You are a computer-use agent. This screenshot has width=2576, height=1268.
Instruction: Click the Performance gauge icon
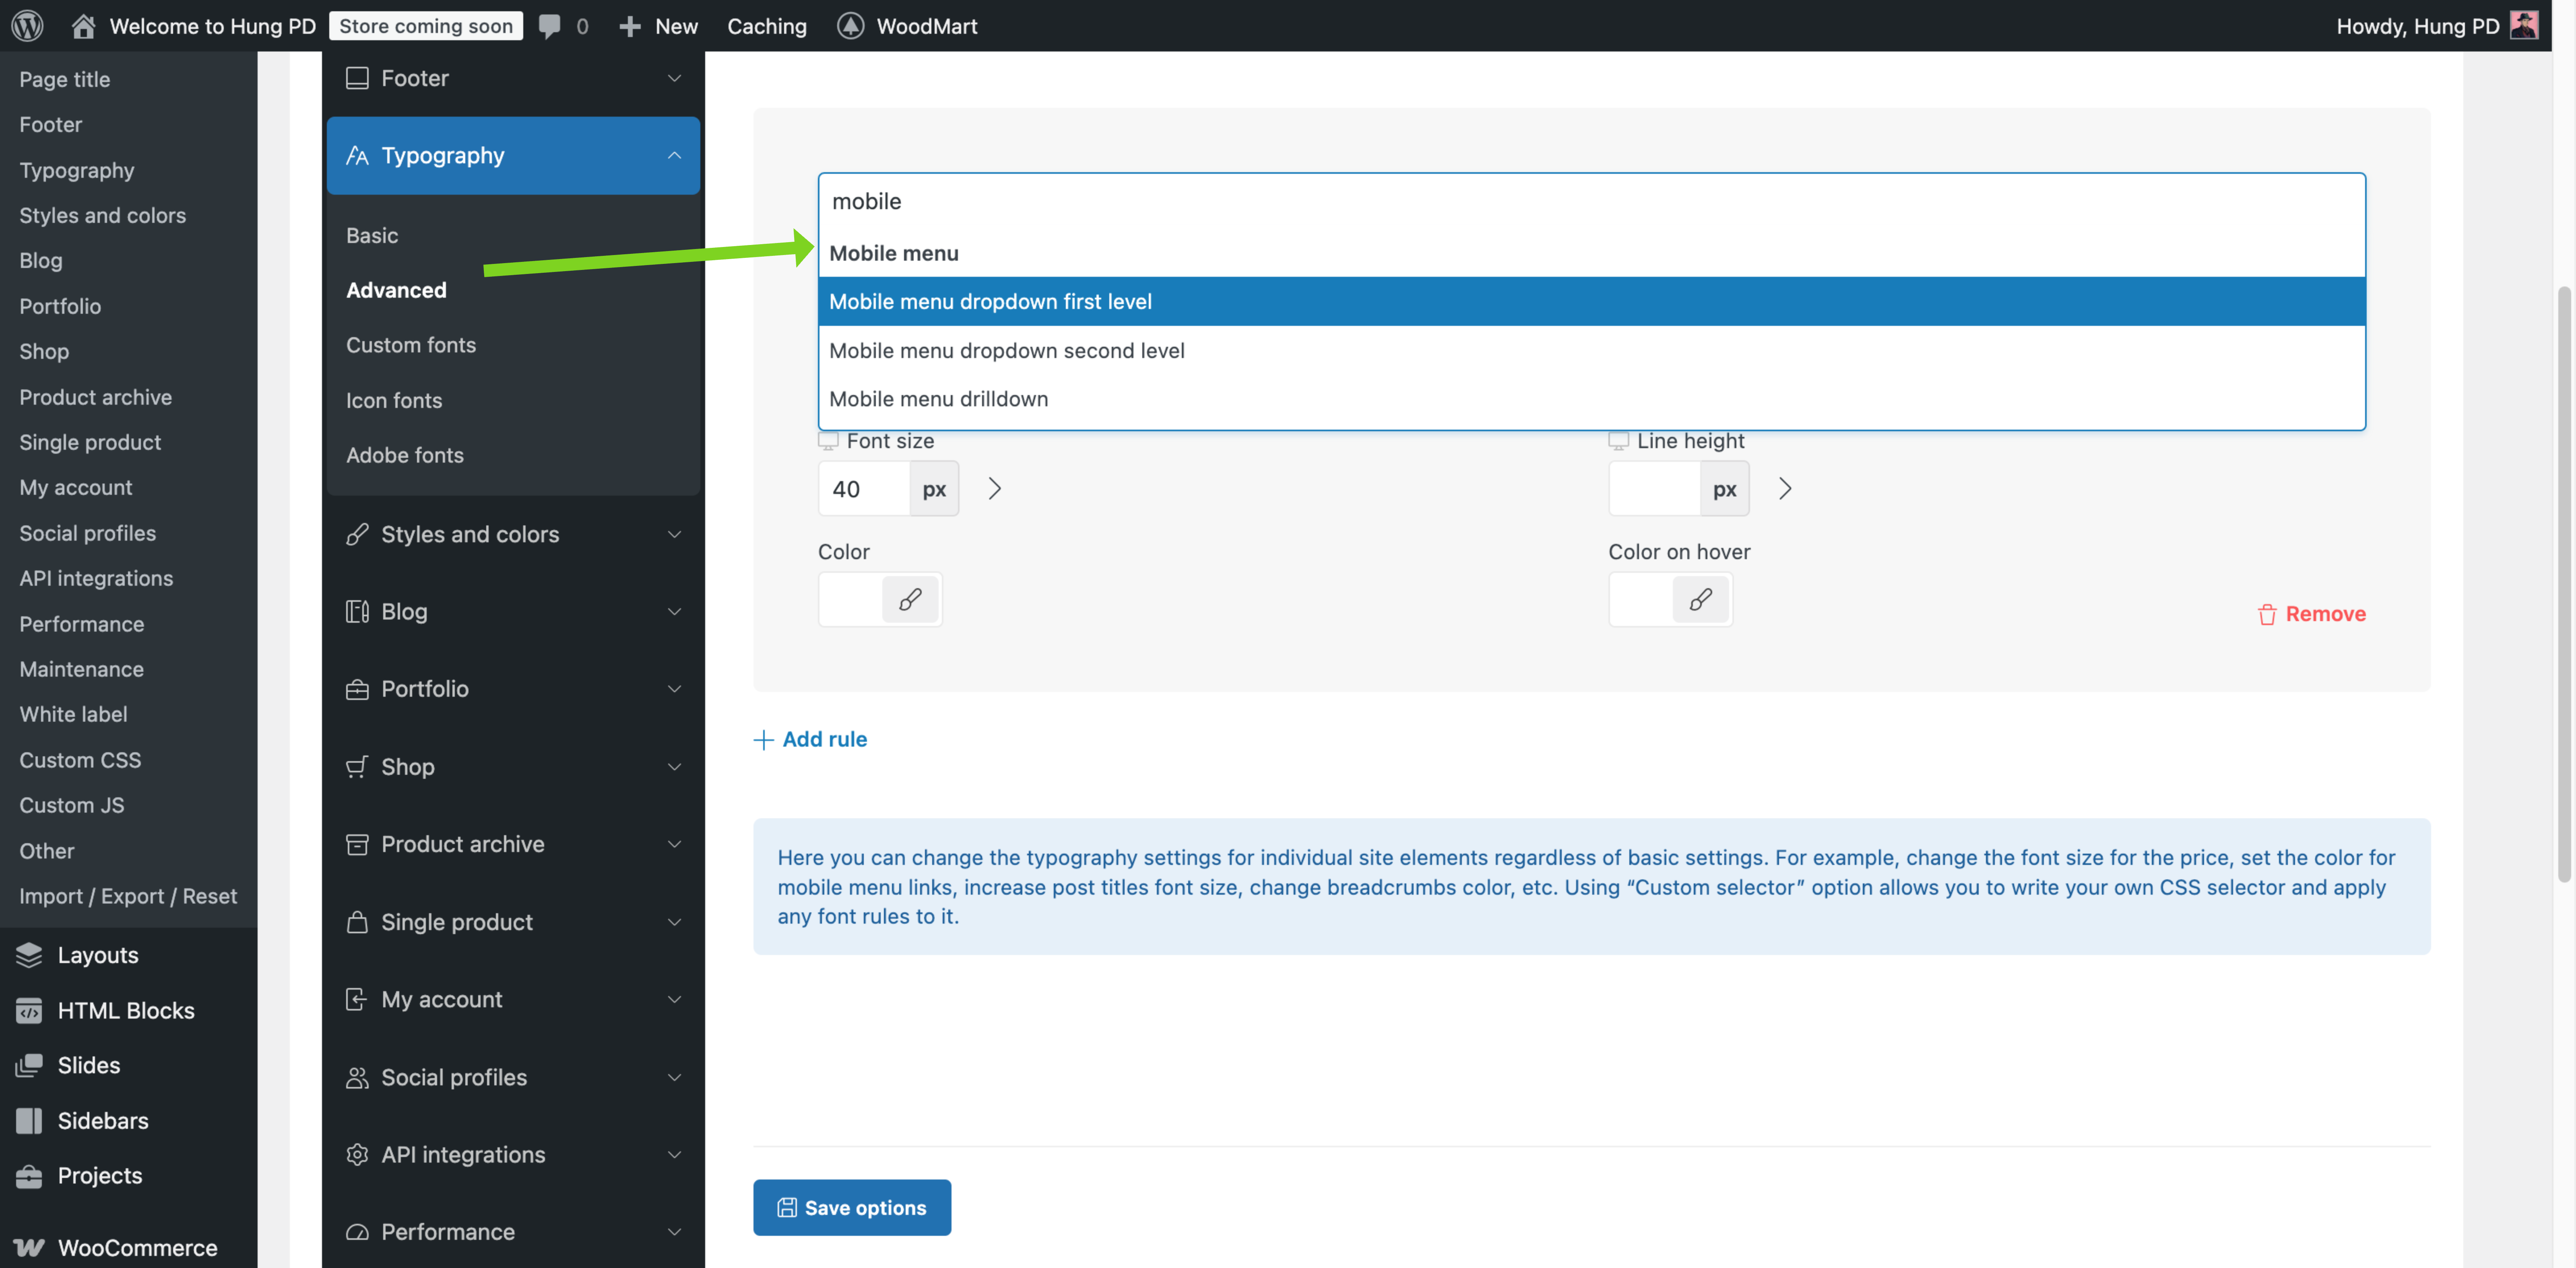[x=357, y=1232]
